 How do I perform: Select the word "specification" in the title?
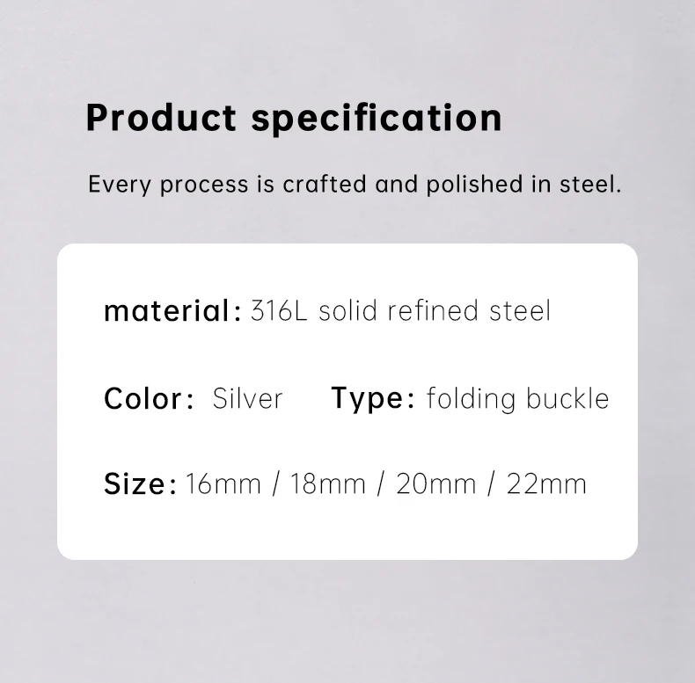click(377, 118)
